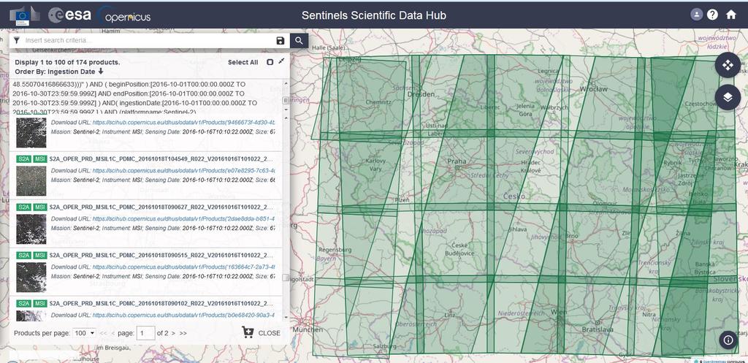Image resolution: width=748 pixels, height=363 pixels.
Task: Click Bratislava label on the map
Action: pyautogui.click(x=598, y=329)
